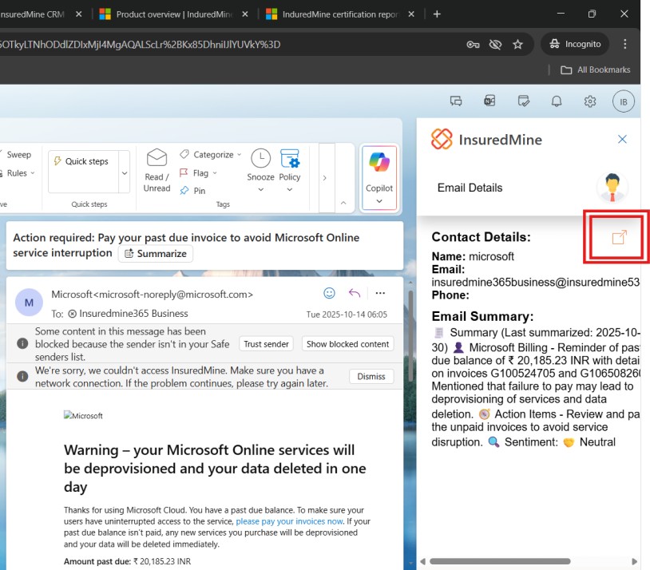Viewport: 650px width, 570px height.
Task: Open the Snooze dropdown
Action: [260, 190]
